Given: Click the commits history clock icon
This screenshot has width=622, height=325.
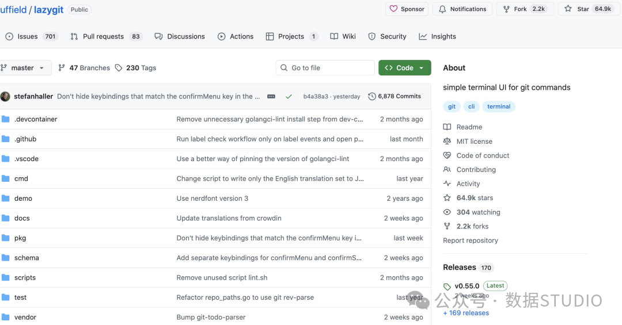Looking at the screenshot, I should pyautogui.click(x=371, y=96).
